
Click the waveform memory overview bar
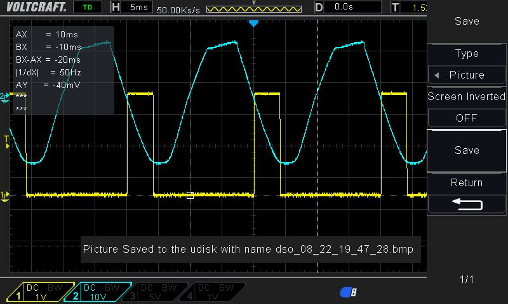coord(254,9)
